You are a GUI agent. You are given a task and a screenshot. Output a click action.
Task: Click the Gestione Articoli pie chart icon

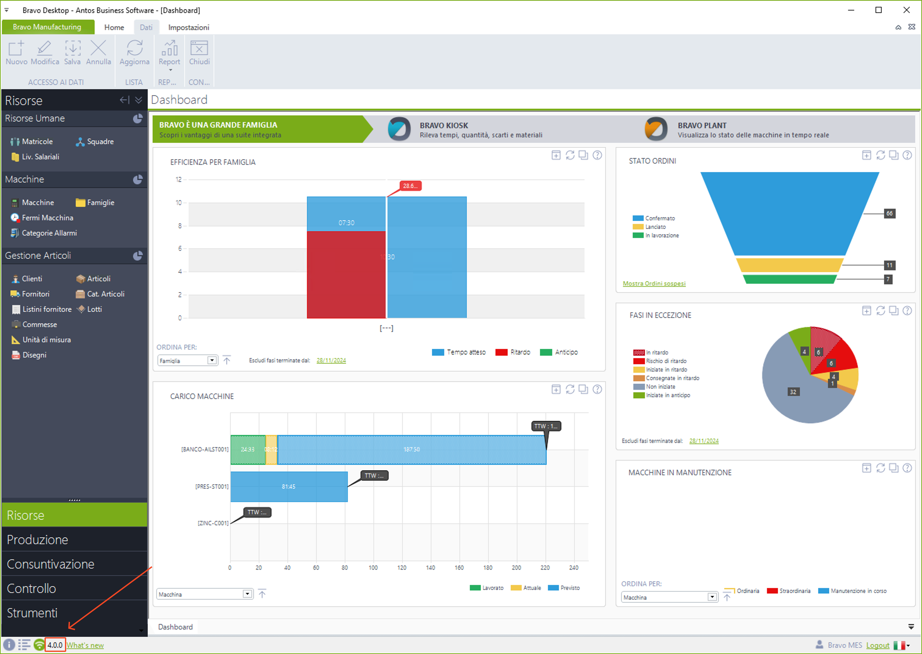point(138,255)
